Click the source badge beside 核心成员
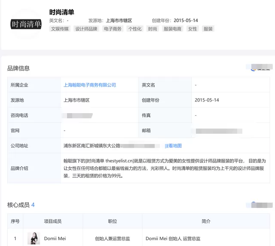This screenshot has width=275, height=246. (x=259, y=205)
